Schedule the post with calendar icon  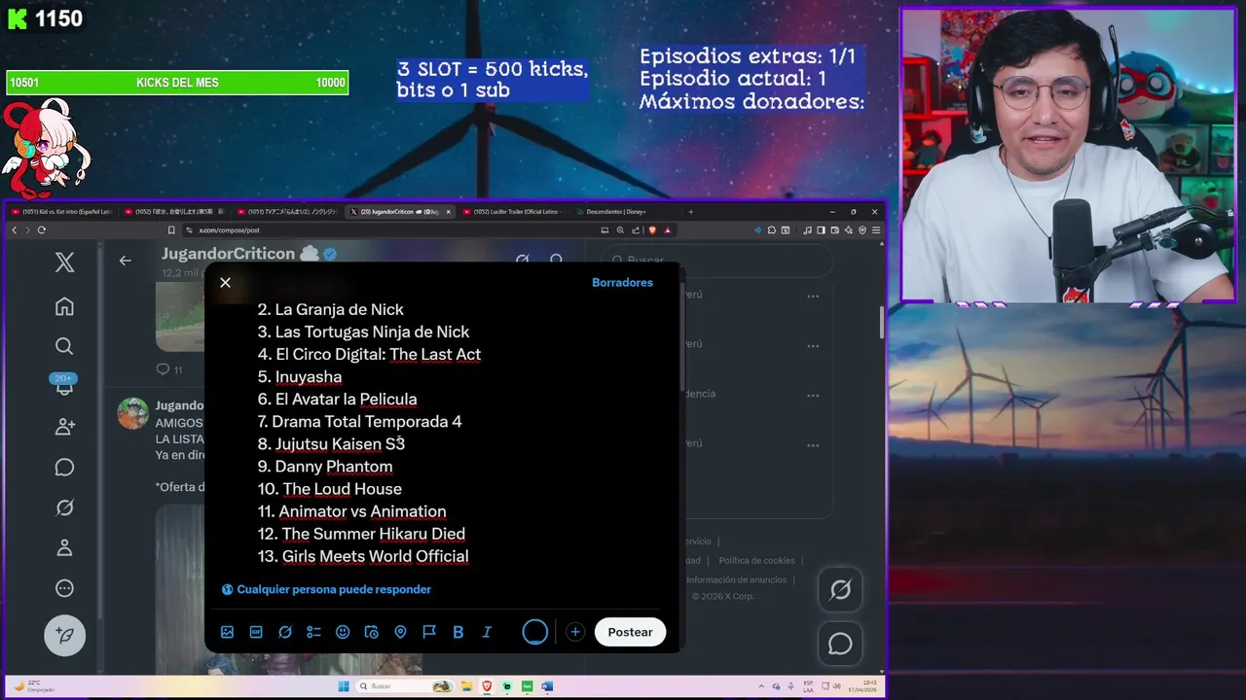[x=371, y=632]
